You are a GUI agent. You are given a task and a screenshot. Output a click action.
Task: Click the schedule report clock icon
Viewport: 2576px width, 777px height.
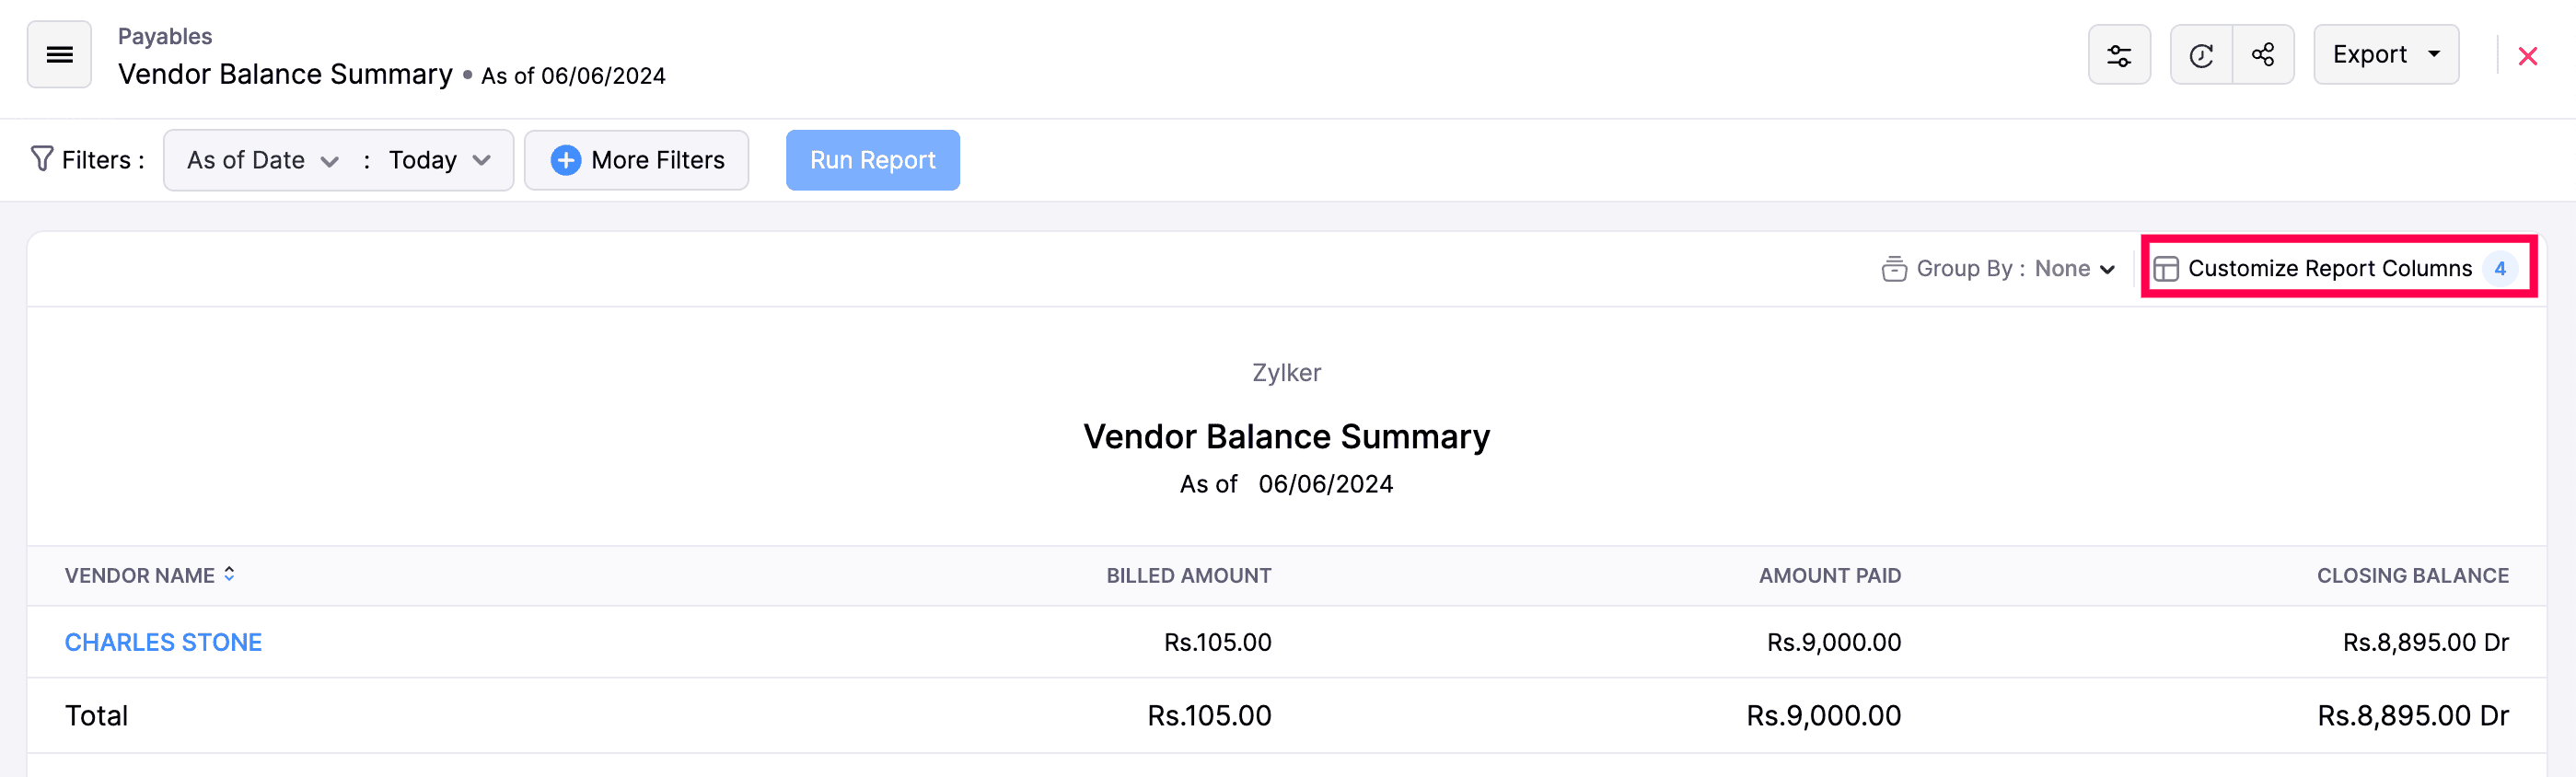click(2200, 55)
